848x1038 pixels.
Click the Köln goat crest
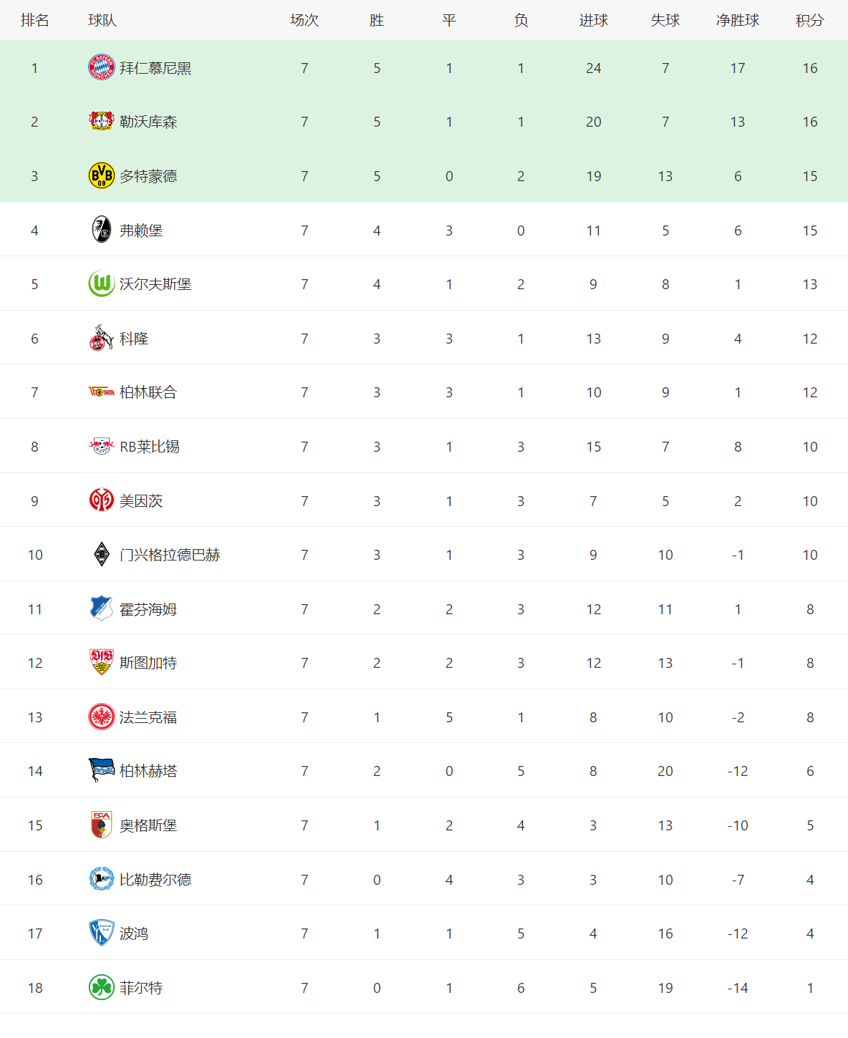click(x=102, y=338)
